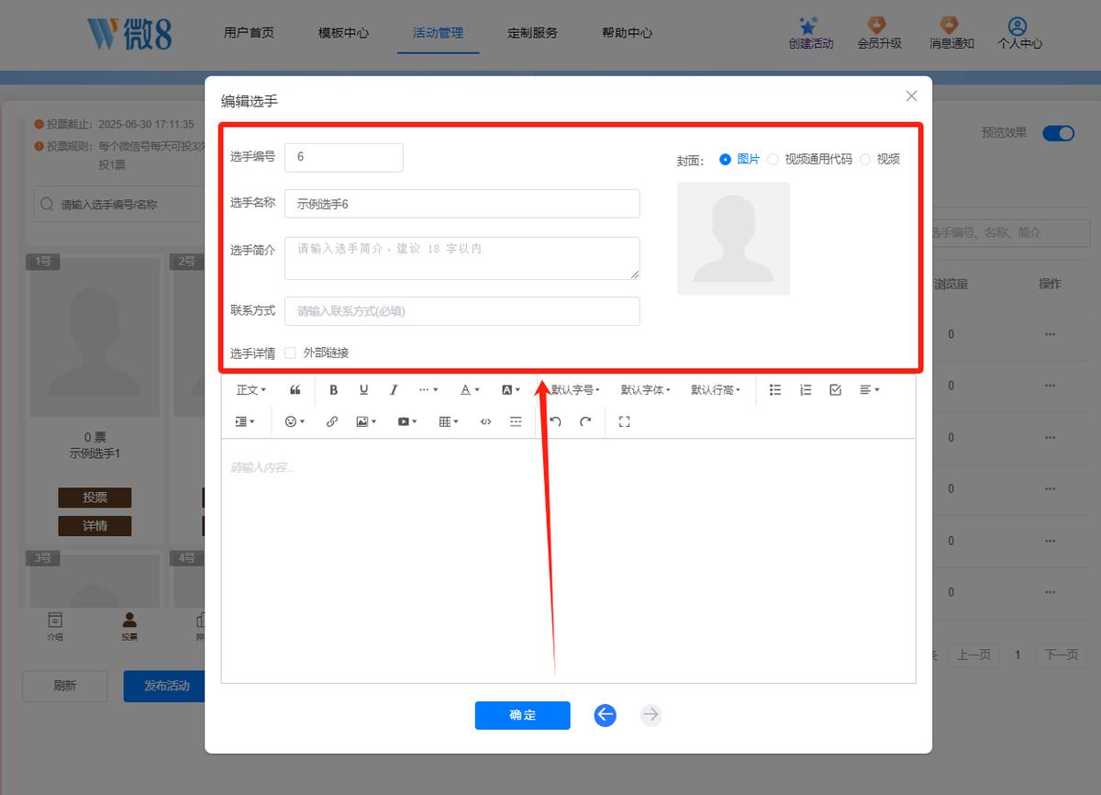Open the insert image dropdown

tap(367, 421)
